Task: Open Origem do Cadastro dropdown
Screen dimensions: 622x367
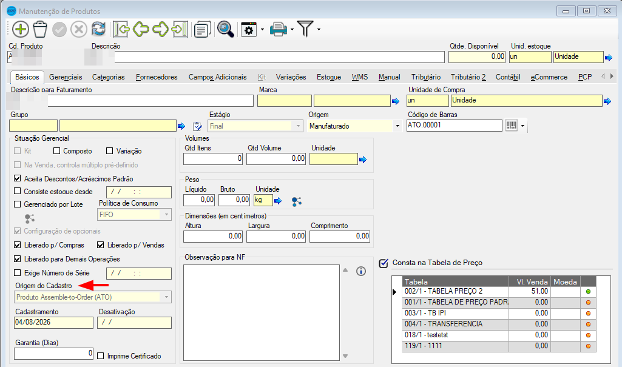Action: [167, 297]
